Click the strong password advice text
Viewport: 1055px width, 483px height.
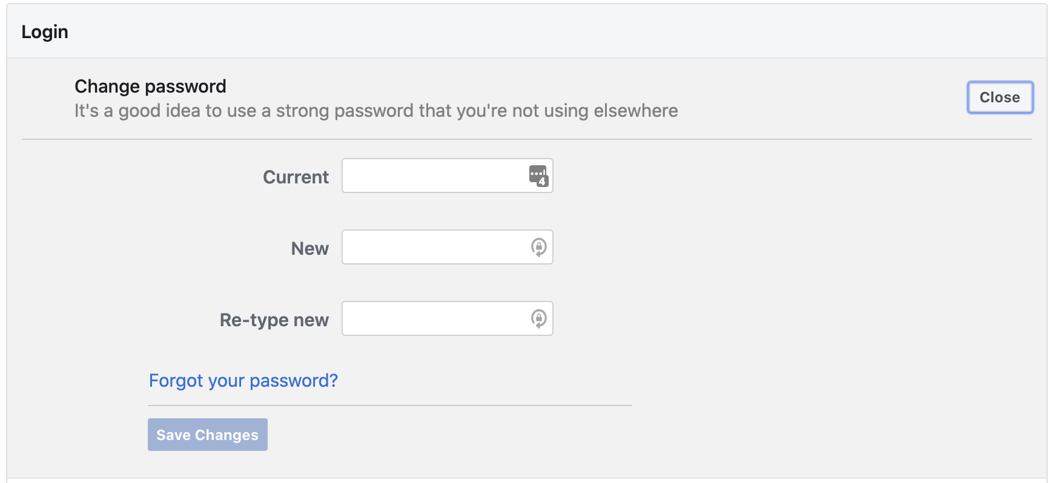click(x=375, y=110)
